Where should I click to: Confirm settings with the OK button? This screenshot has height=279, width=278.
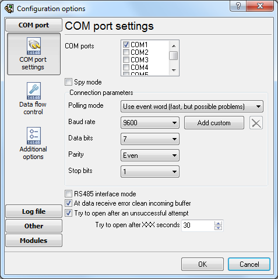pyautogui.click(x=202, y=264)
